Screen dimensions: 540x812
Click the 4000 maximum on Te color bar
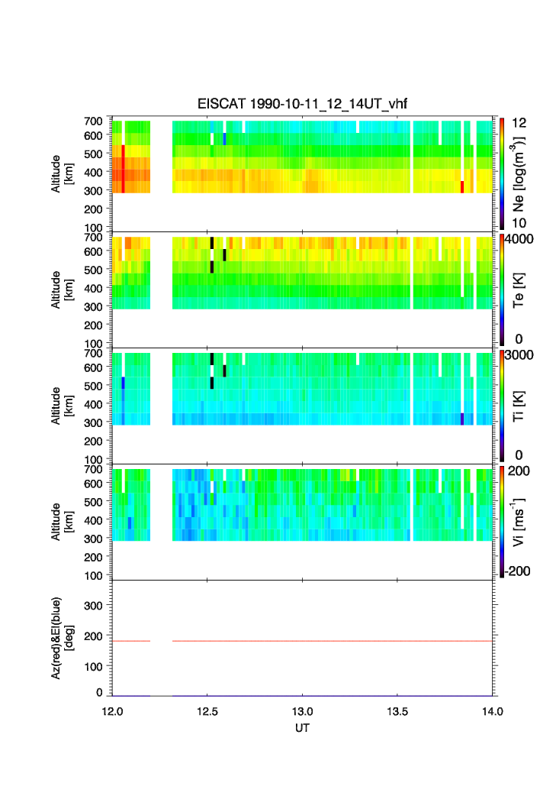[519, 239]
